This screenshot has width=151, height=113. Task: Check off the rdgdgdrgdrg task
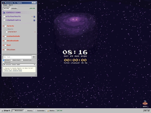pos(4,20)
